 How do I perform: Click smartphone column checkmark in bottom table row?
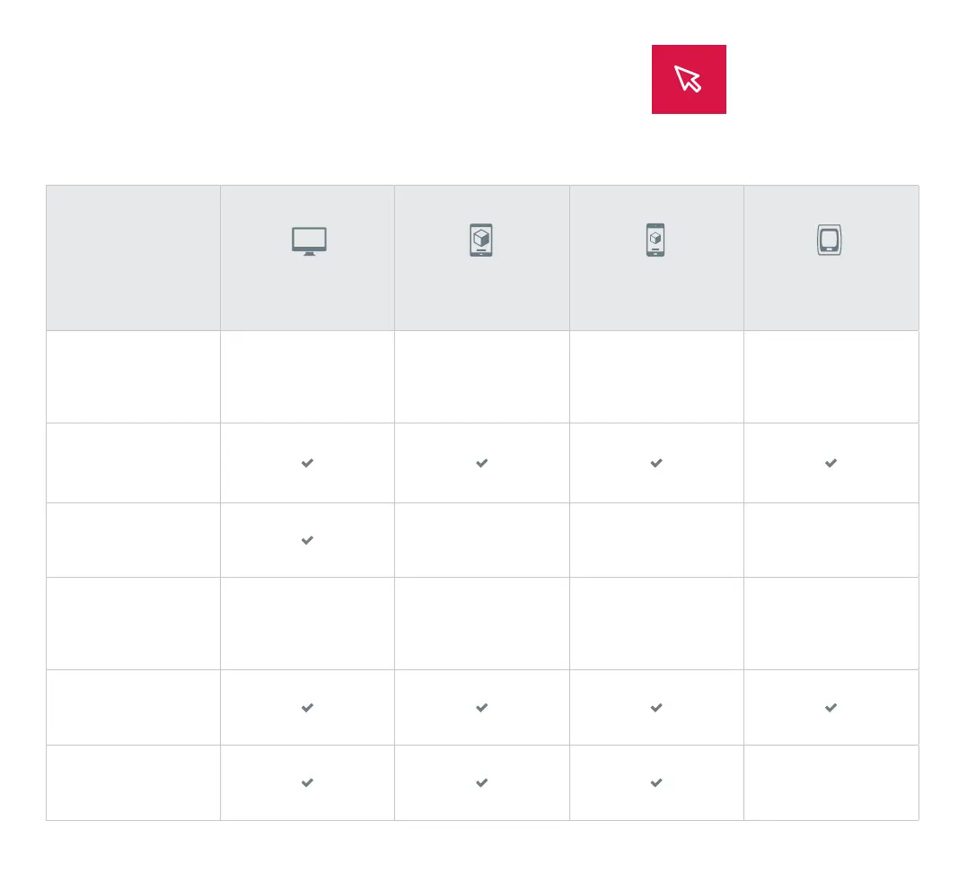point(656,782)
